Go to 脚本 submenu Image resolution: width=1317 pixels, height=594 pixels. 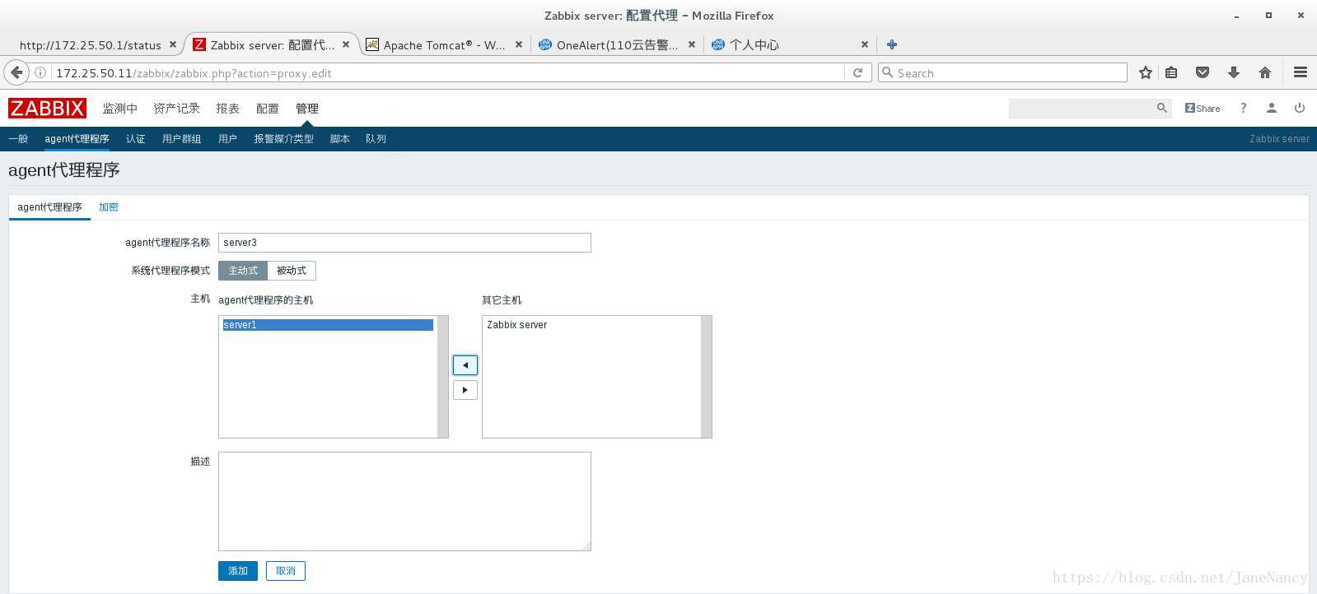click(x=339, y=139)
